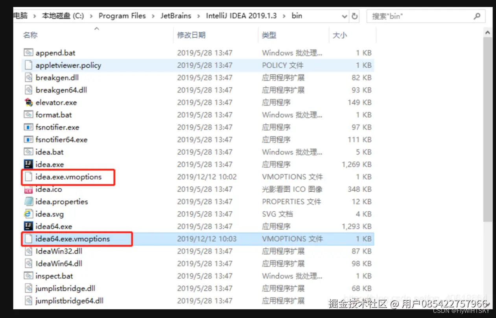Sort by the 名称 column header

(x=30, y=35)
